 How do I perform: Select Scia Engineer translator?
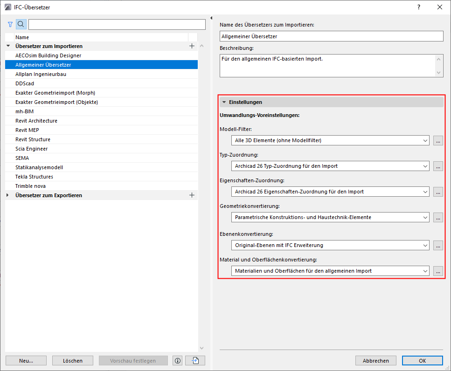click(101, 149)
